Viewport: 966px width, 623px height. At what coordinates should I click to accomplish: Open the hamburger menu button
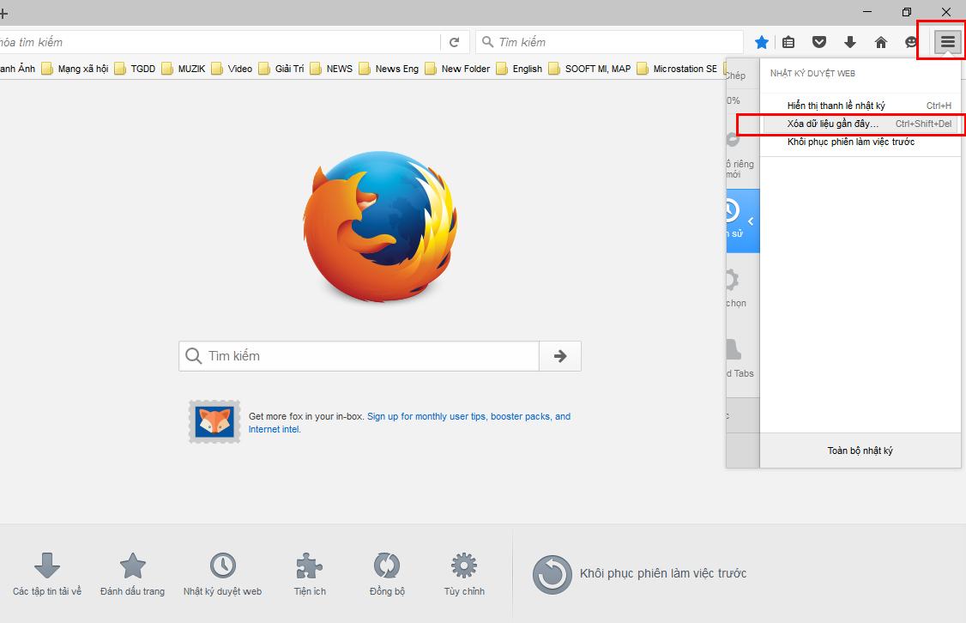[x=947, y=42]
